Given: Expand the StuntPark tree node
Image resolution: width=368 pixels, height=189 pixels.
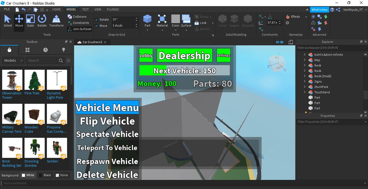Looking at the screenshot, I should pyautogui.click(x=305, y=87).
